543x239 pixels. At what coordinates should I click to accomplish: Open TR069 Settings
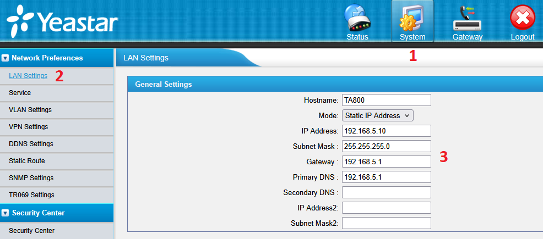click(x=31, y=195)
